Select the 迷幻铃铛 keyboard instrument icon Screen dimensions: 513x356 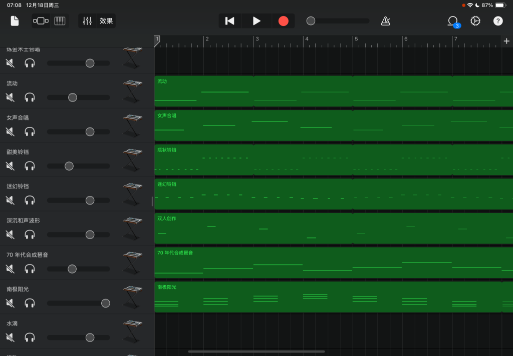pos(133,194)
